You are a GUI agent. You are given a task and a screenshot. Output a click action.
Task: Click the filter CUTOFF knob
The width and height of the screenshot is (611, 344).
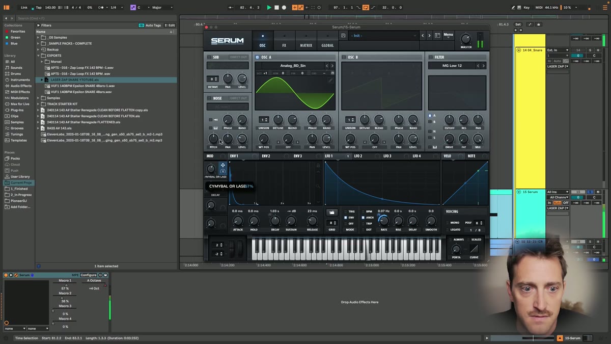(x=449, y=120)
